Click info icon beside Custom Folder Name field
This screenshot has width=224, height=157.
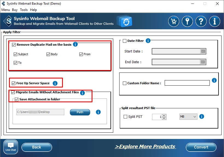click(214, 80)
